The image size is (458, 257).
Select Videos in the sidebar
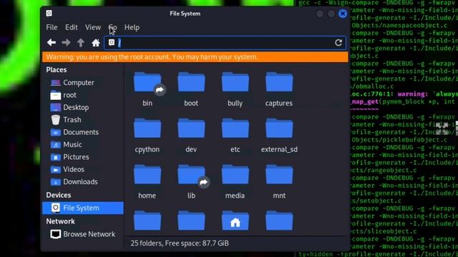pos(83,169)
